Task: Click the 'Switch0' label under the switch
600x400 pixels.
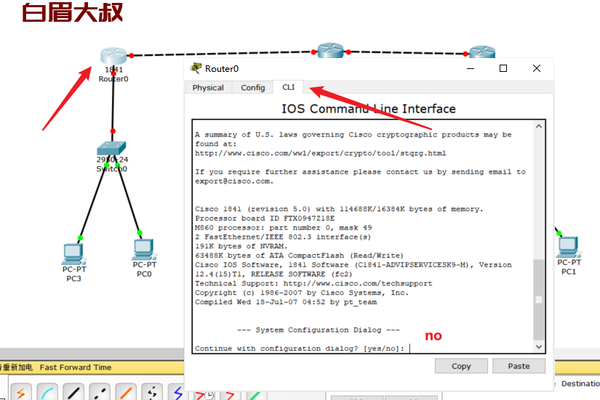Action: (x=112, y=168)
